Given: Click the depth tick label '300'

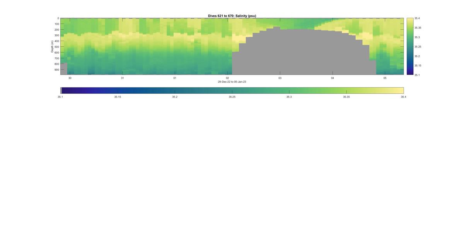Looking at the screenshot, I should (x=56, y=35).
